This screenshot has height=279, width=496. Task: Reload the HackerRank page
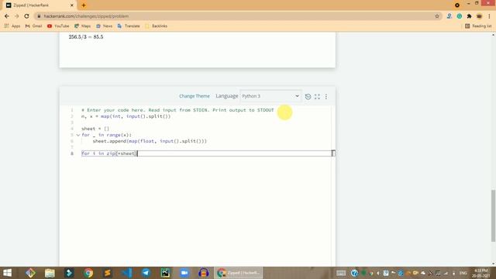tap(26, 16)
